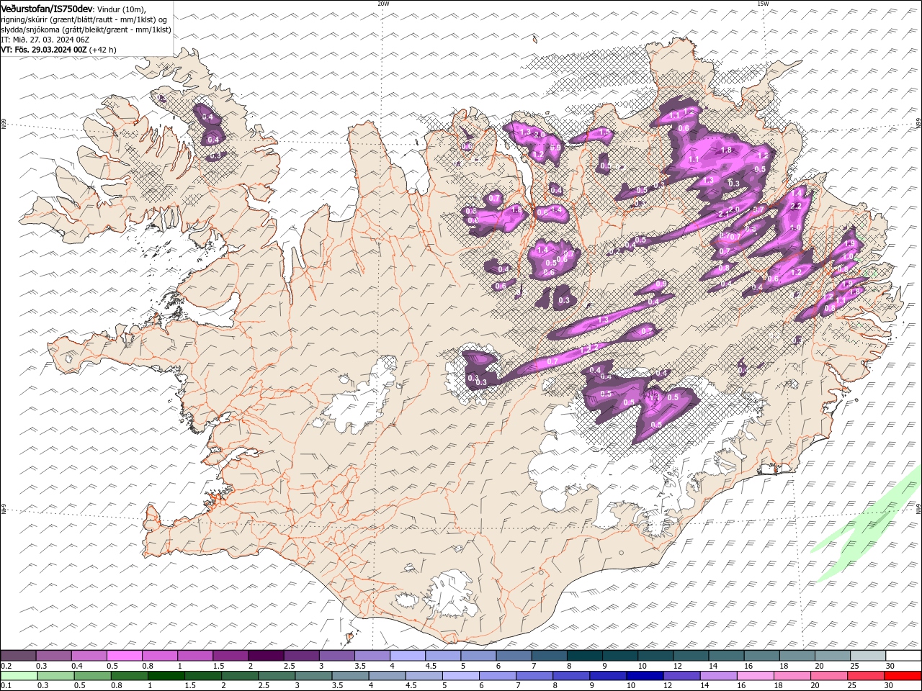Click the Veðurstofan/IS750dev title text
Image resolution: width=922 pixels, height=691 pixels.
[48, 8]
